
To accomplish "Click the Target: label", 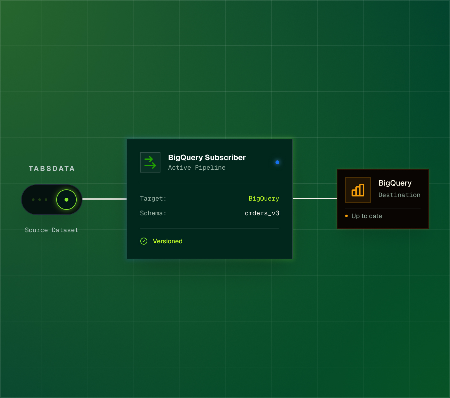I will [153, 198].
